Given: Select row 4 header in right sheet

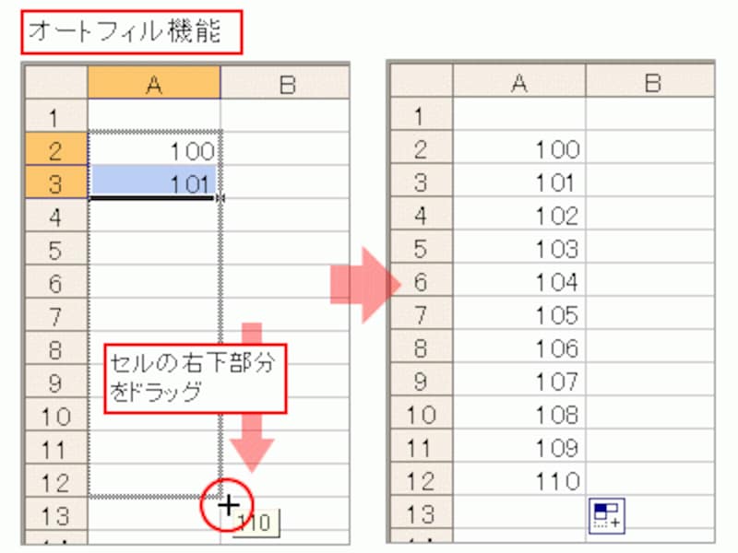Looking at the screenshot, I should pos(422,214).
